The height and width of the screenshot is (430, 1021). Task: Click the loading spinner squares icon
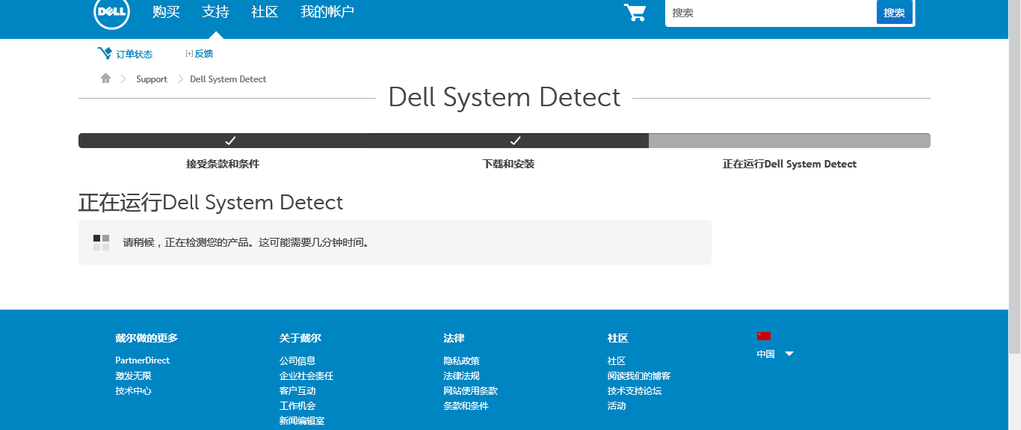click(x=101, y=242)
